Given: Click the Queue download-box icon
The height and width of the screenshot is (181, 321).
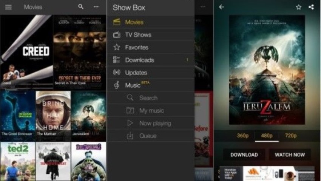Looking at the screenshot, I should [x=130, y=136].
